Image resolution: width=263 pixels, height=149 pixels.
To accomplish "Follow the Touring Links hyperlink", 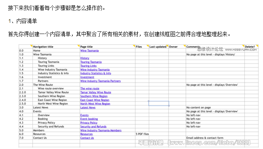I will pyautogui.click(x=88, y=66).
